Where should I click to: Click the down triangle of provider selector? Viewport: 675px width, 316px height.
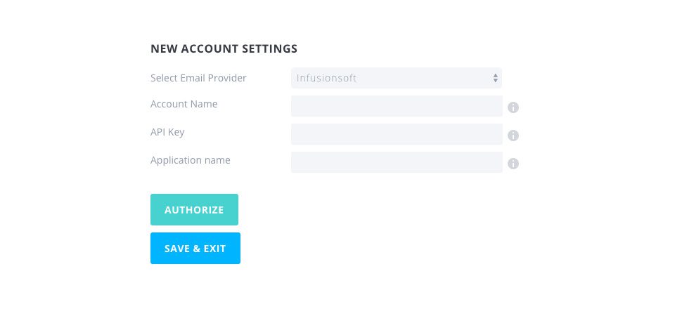coord(495,81)
